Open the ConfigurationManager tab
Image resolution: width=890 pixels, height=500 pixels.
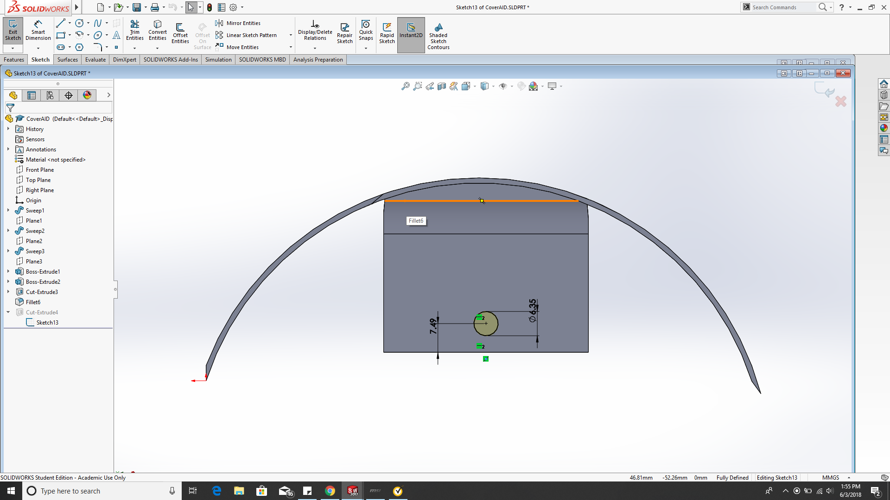click(50, 95)
